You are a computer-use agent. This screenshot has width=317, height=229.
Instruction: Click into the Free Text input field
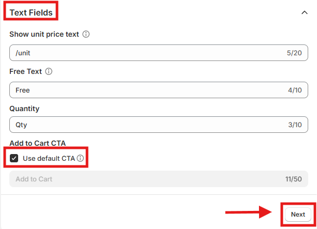(145, 90)
